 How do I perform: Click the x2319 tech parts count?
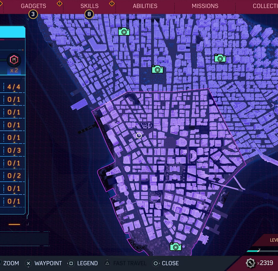click(265, 263)
